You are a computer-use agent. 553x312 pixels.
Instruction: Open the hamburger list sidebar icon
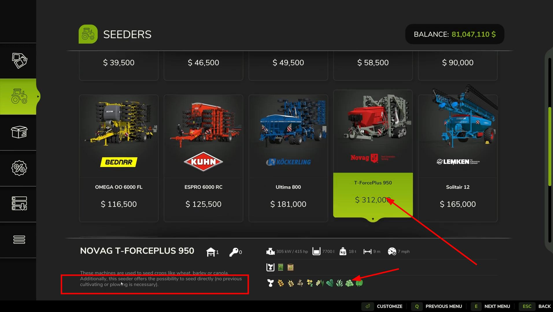[19, 239]
